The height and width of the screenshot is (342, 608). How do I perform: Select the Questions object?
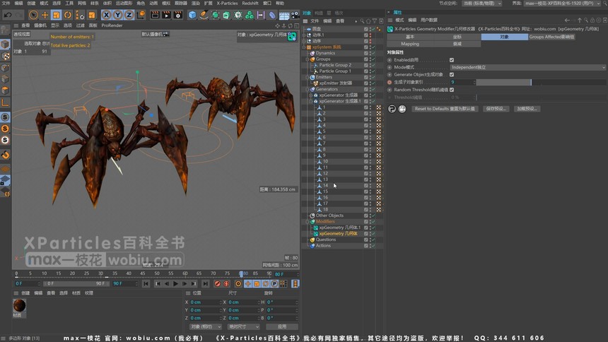(x=325, y=240)
